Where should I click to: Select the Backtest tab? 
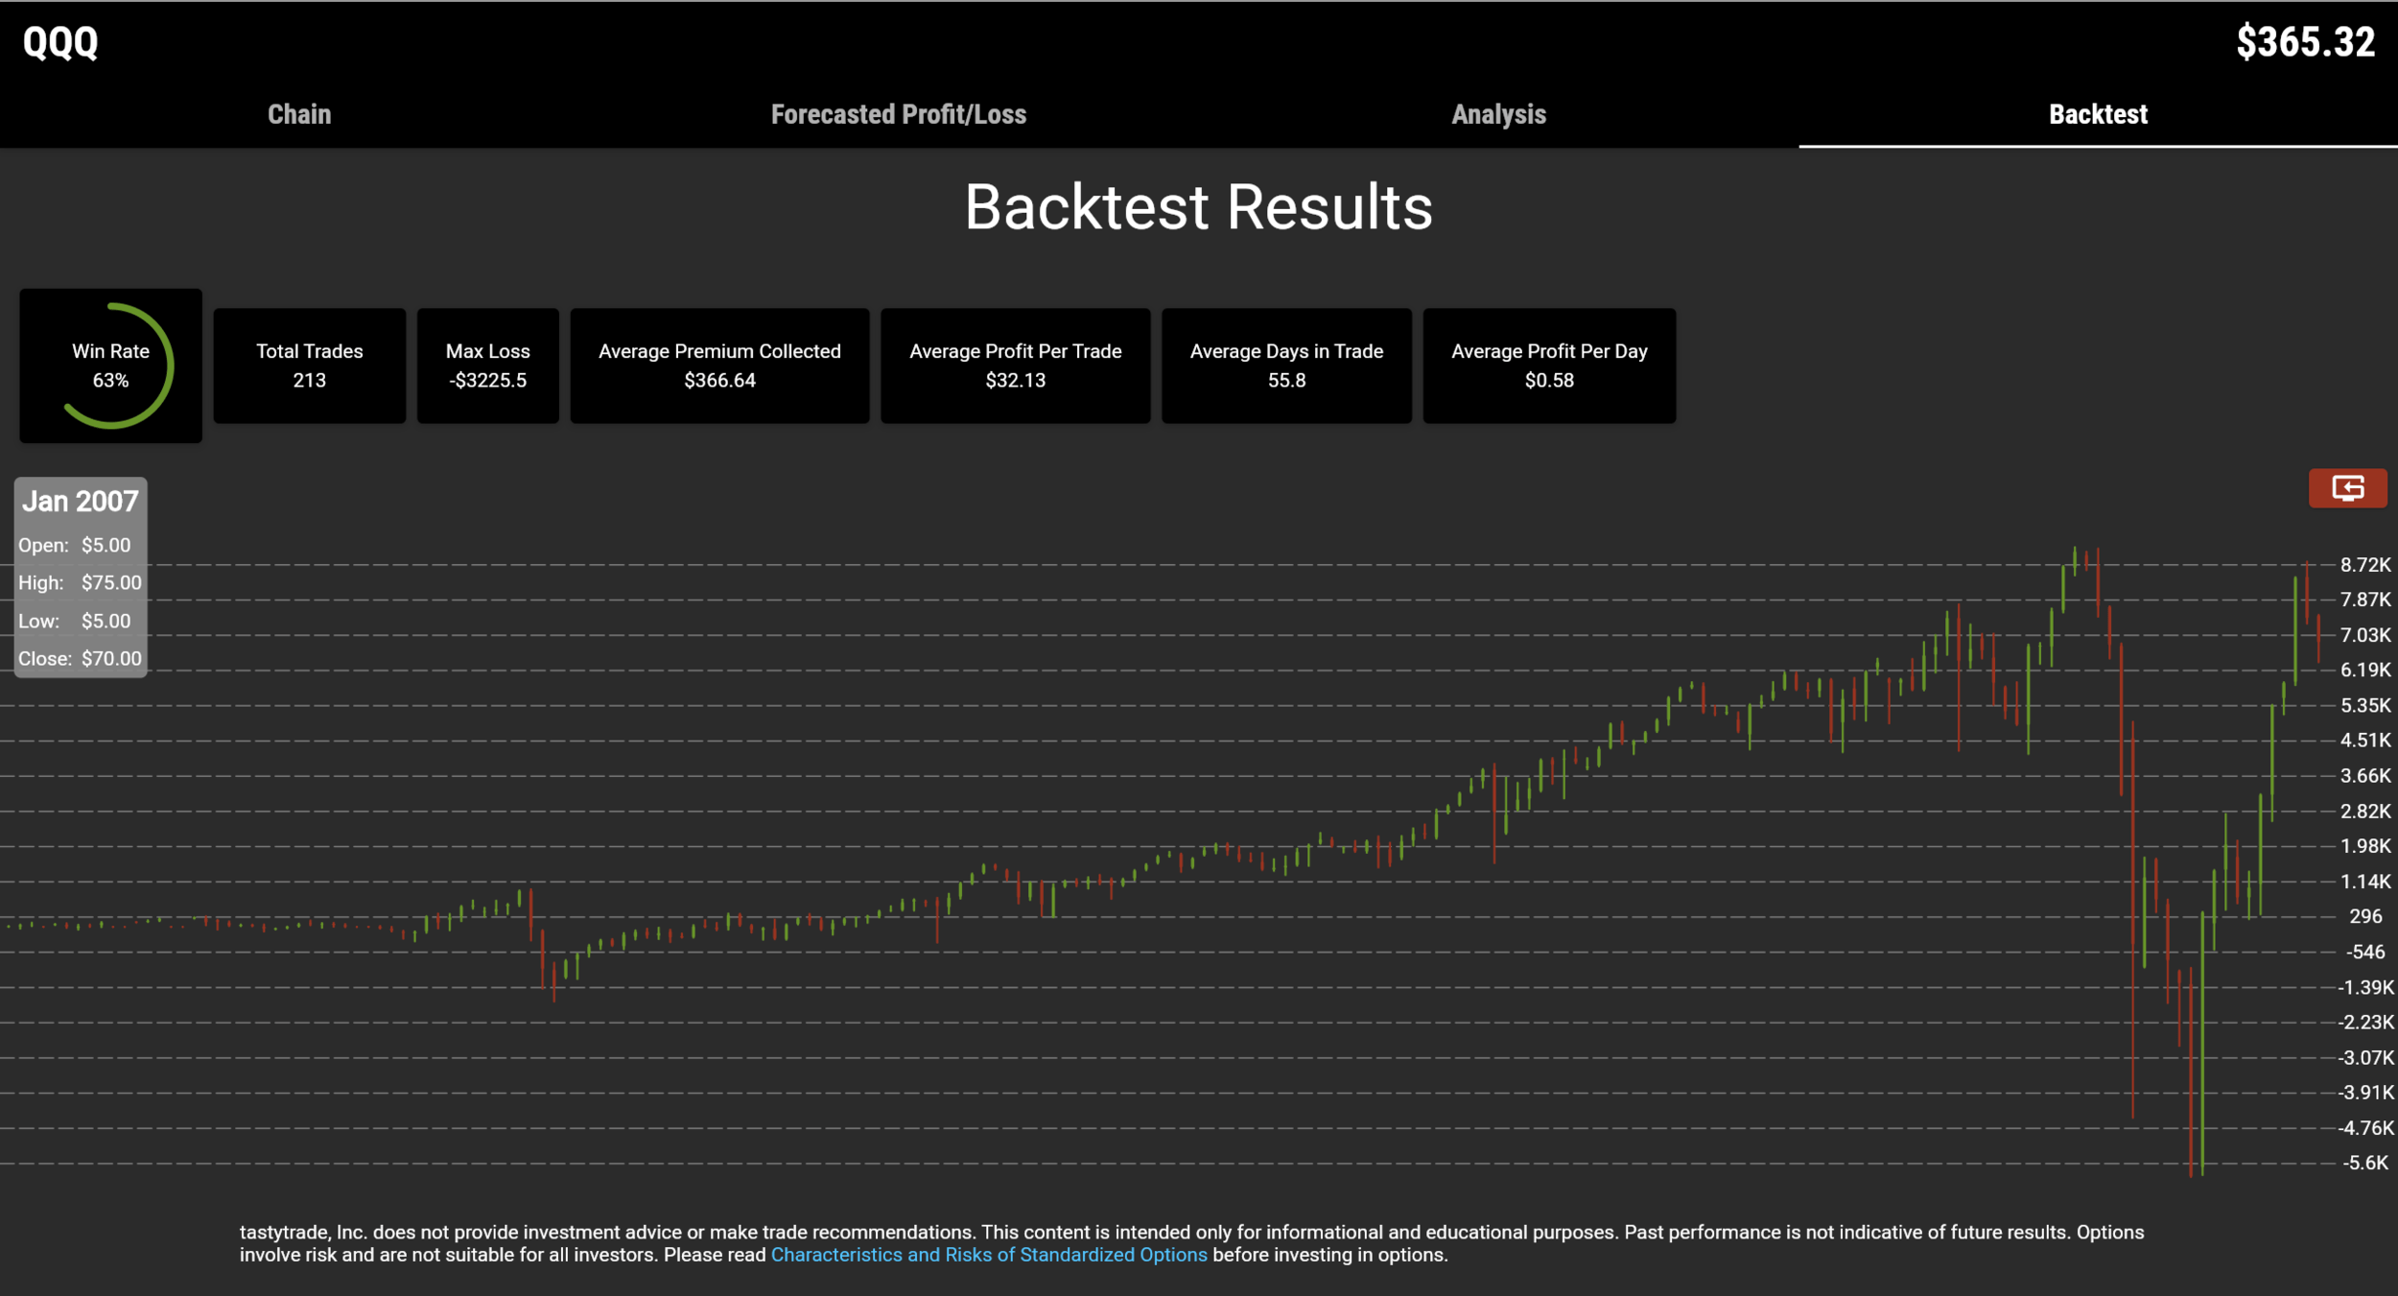2098,114
